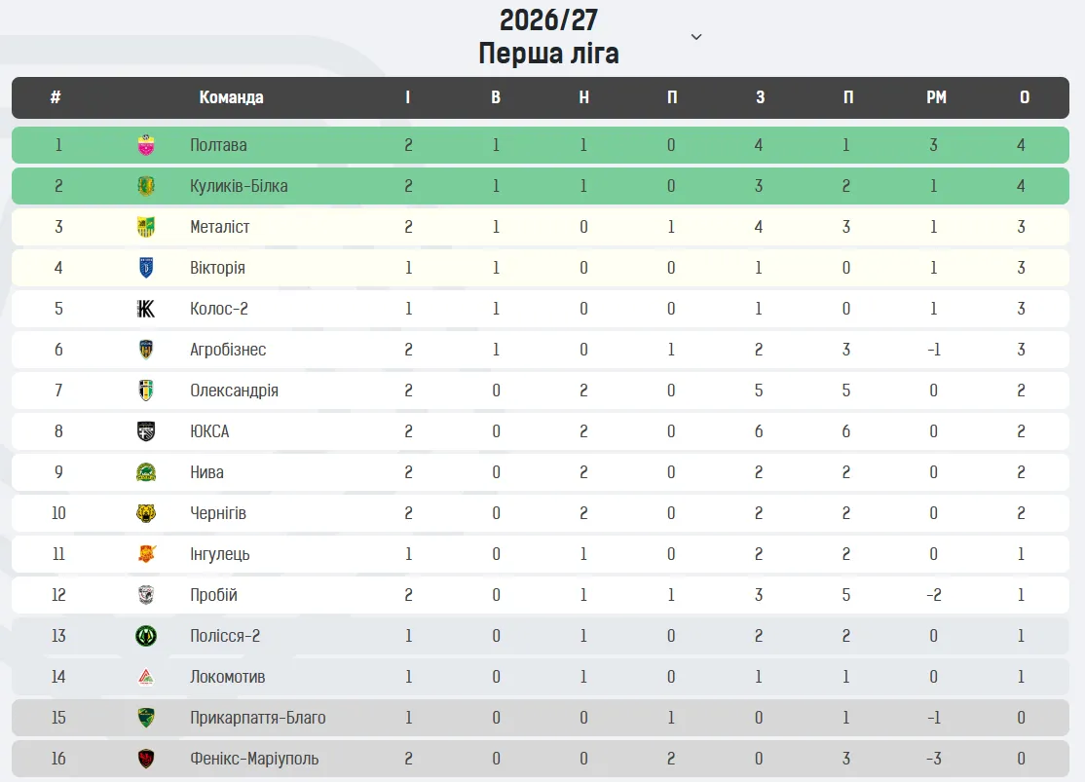The width and height of the screenshot is (1085, 782).
Task: Click the Фенікс-Маріуполь dark red crest
Action: click(x=146, y=759)
